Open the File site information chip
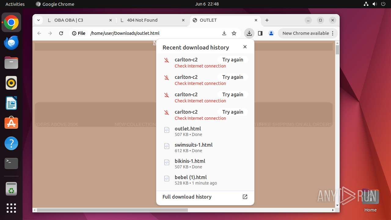This screenshot has width=391, height=220. [79, 33]
